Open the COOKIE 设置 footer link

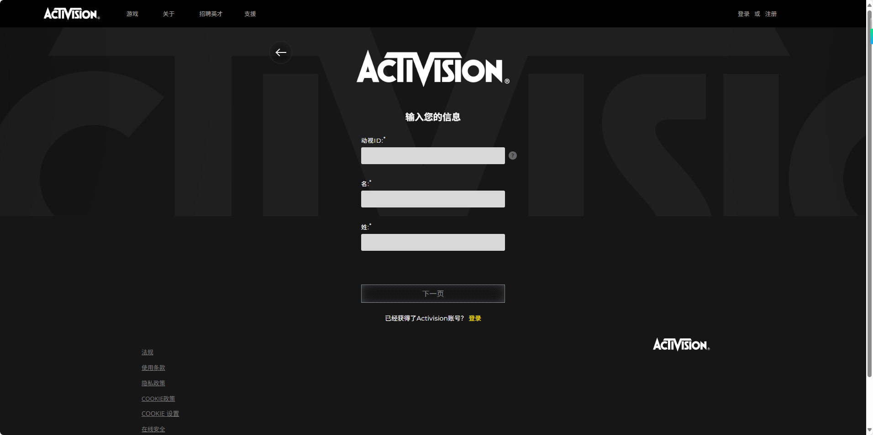click(x=160, y=414)
